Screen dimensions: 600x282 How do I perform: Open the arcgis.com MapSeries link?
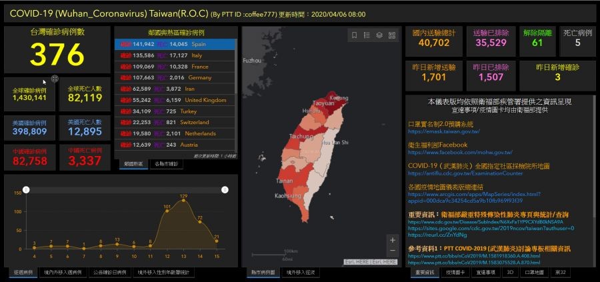[474, 197]
